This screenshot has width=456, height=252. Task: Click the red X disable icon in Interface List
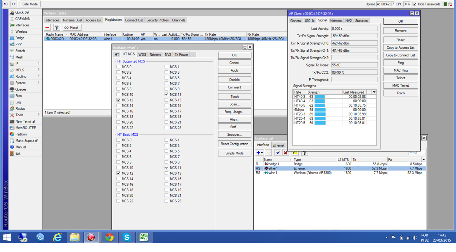[x=286, y=153]
